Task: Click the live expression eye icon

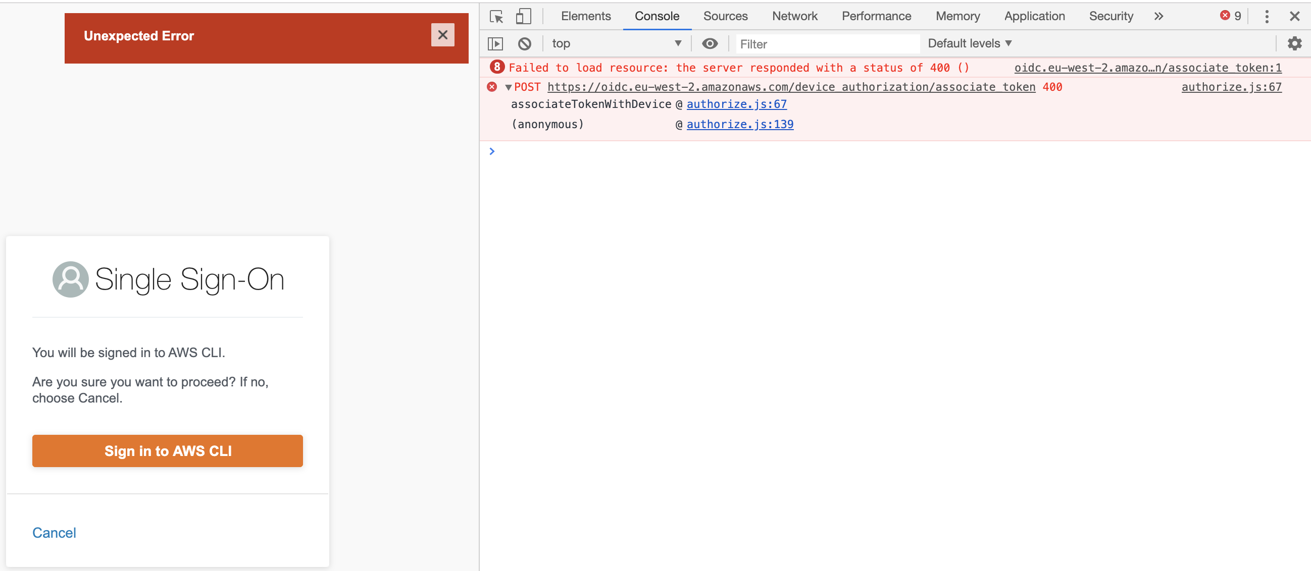Action: coord(710,44)
